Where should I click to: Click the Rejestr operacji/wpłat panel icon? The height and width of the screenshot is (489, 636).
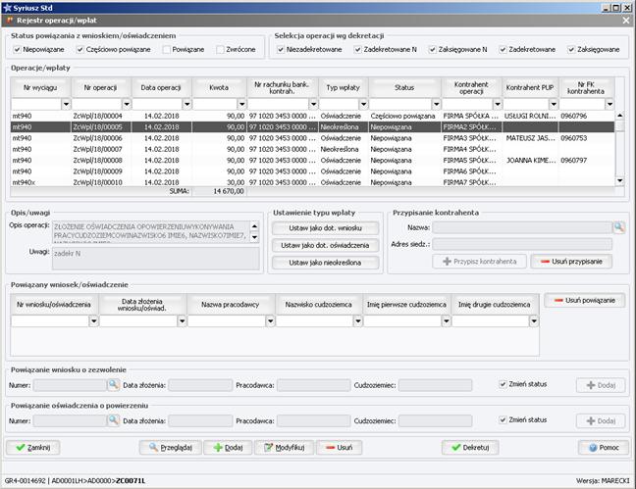pyautogui.click(x=10, y=20)
